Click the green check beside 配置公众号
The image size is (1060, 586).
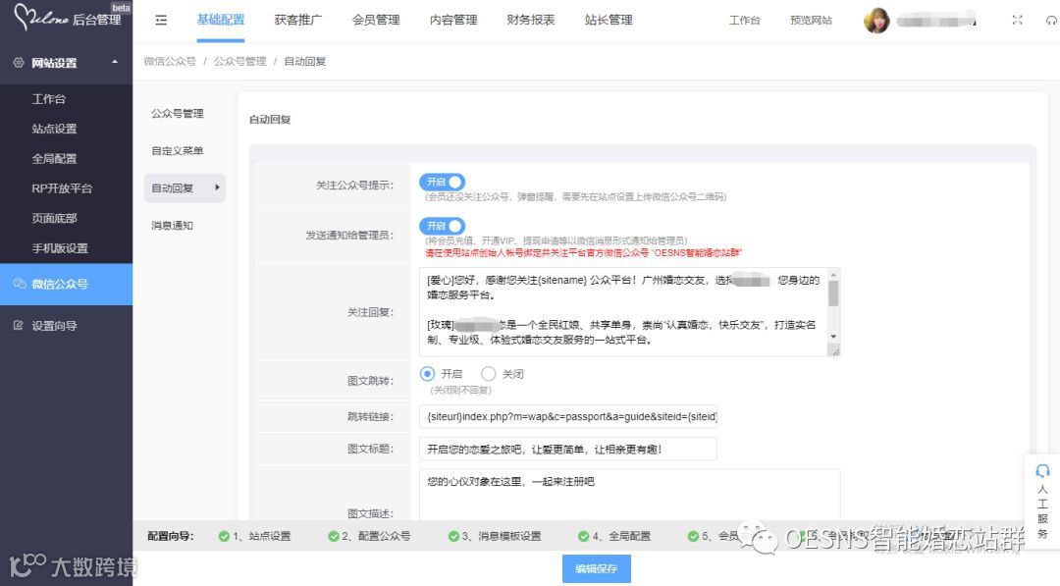pyautogui.click(x=334, y=536)
